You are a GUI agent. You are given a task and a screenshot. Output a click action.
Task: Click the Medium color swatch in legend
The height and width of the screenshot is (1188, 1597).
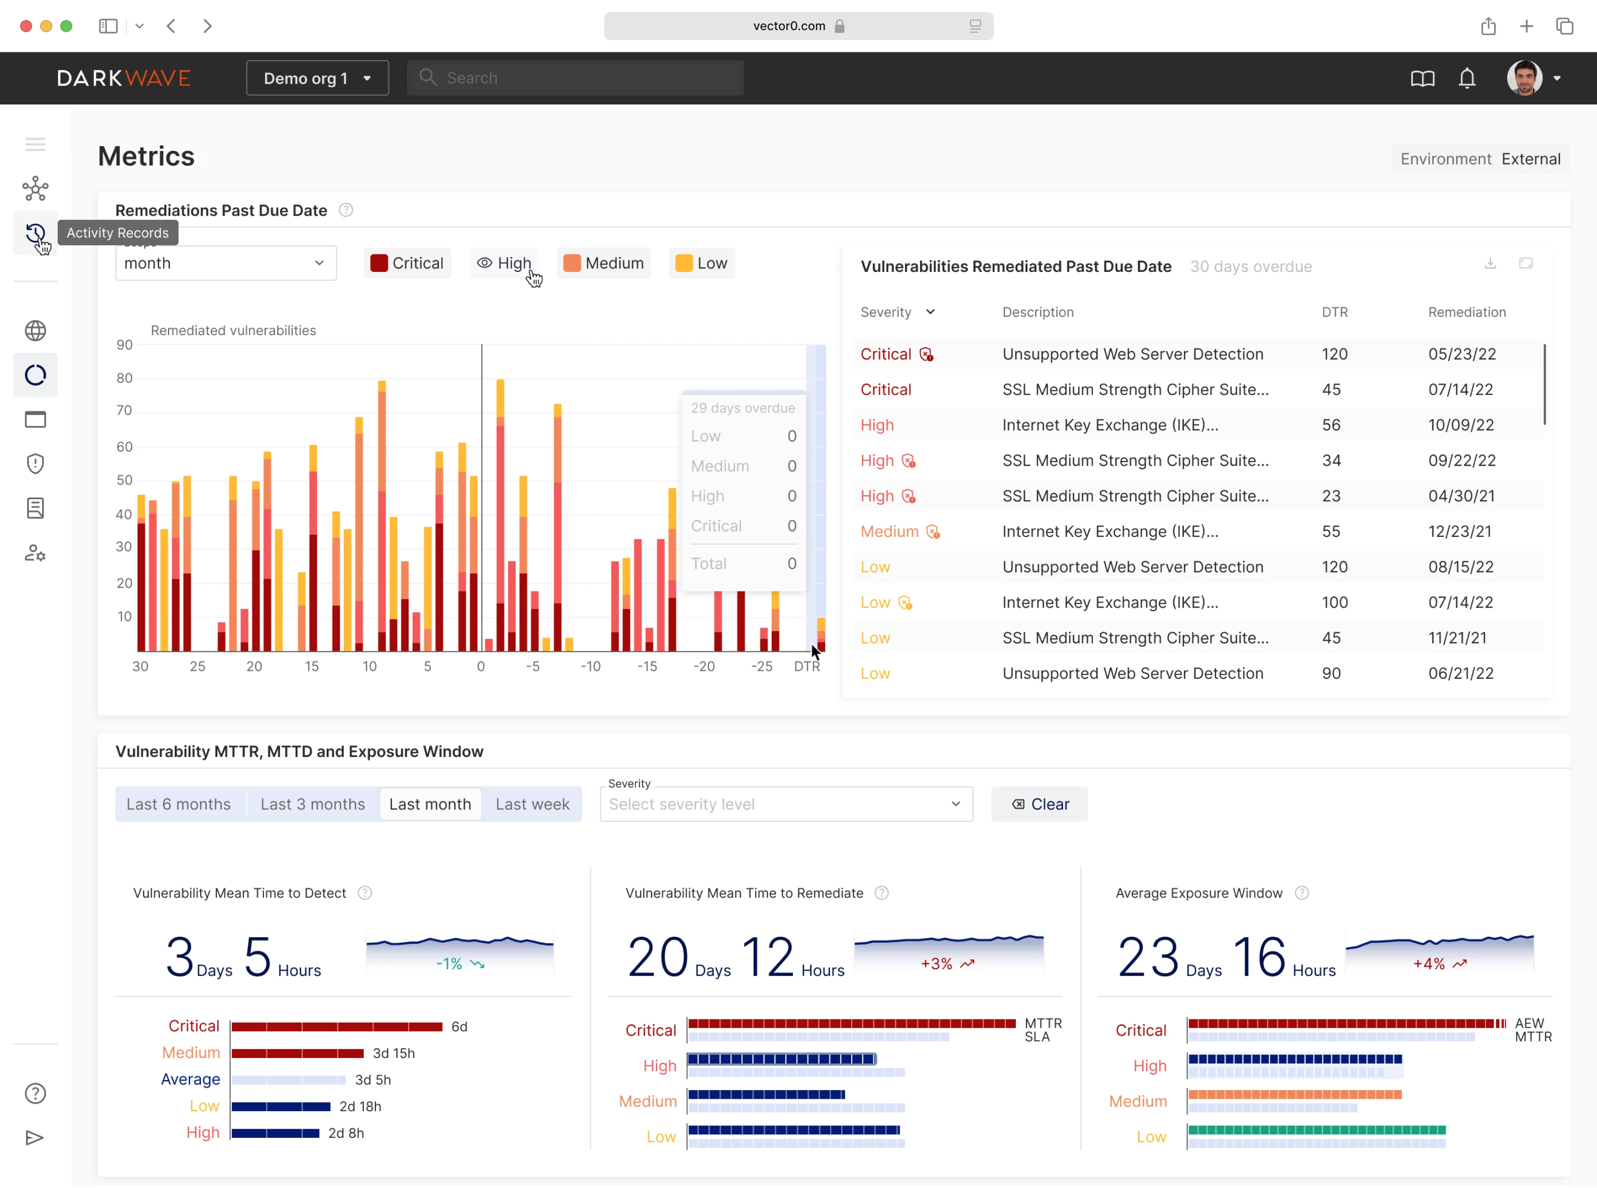[572, 263]
